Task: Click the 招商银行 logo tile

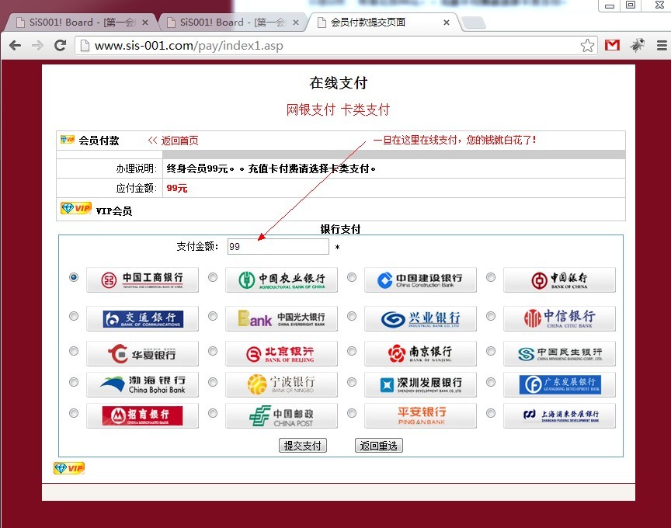Action: 142,415
